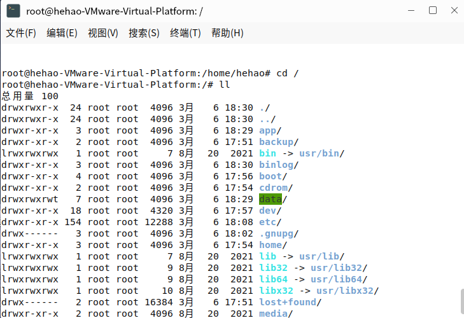Click the '总用量 100' line
This screenshot has width=464, height=318.
coord(30,96)
